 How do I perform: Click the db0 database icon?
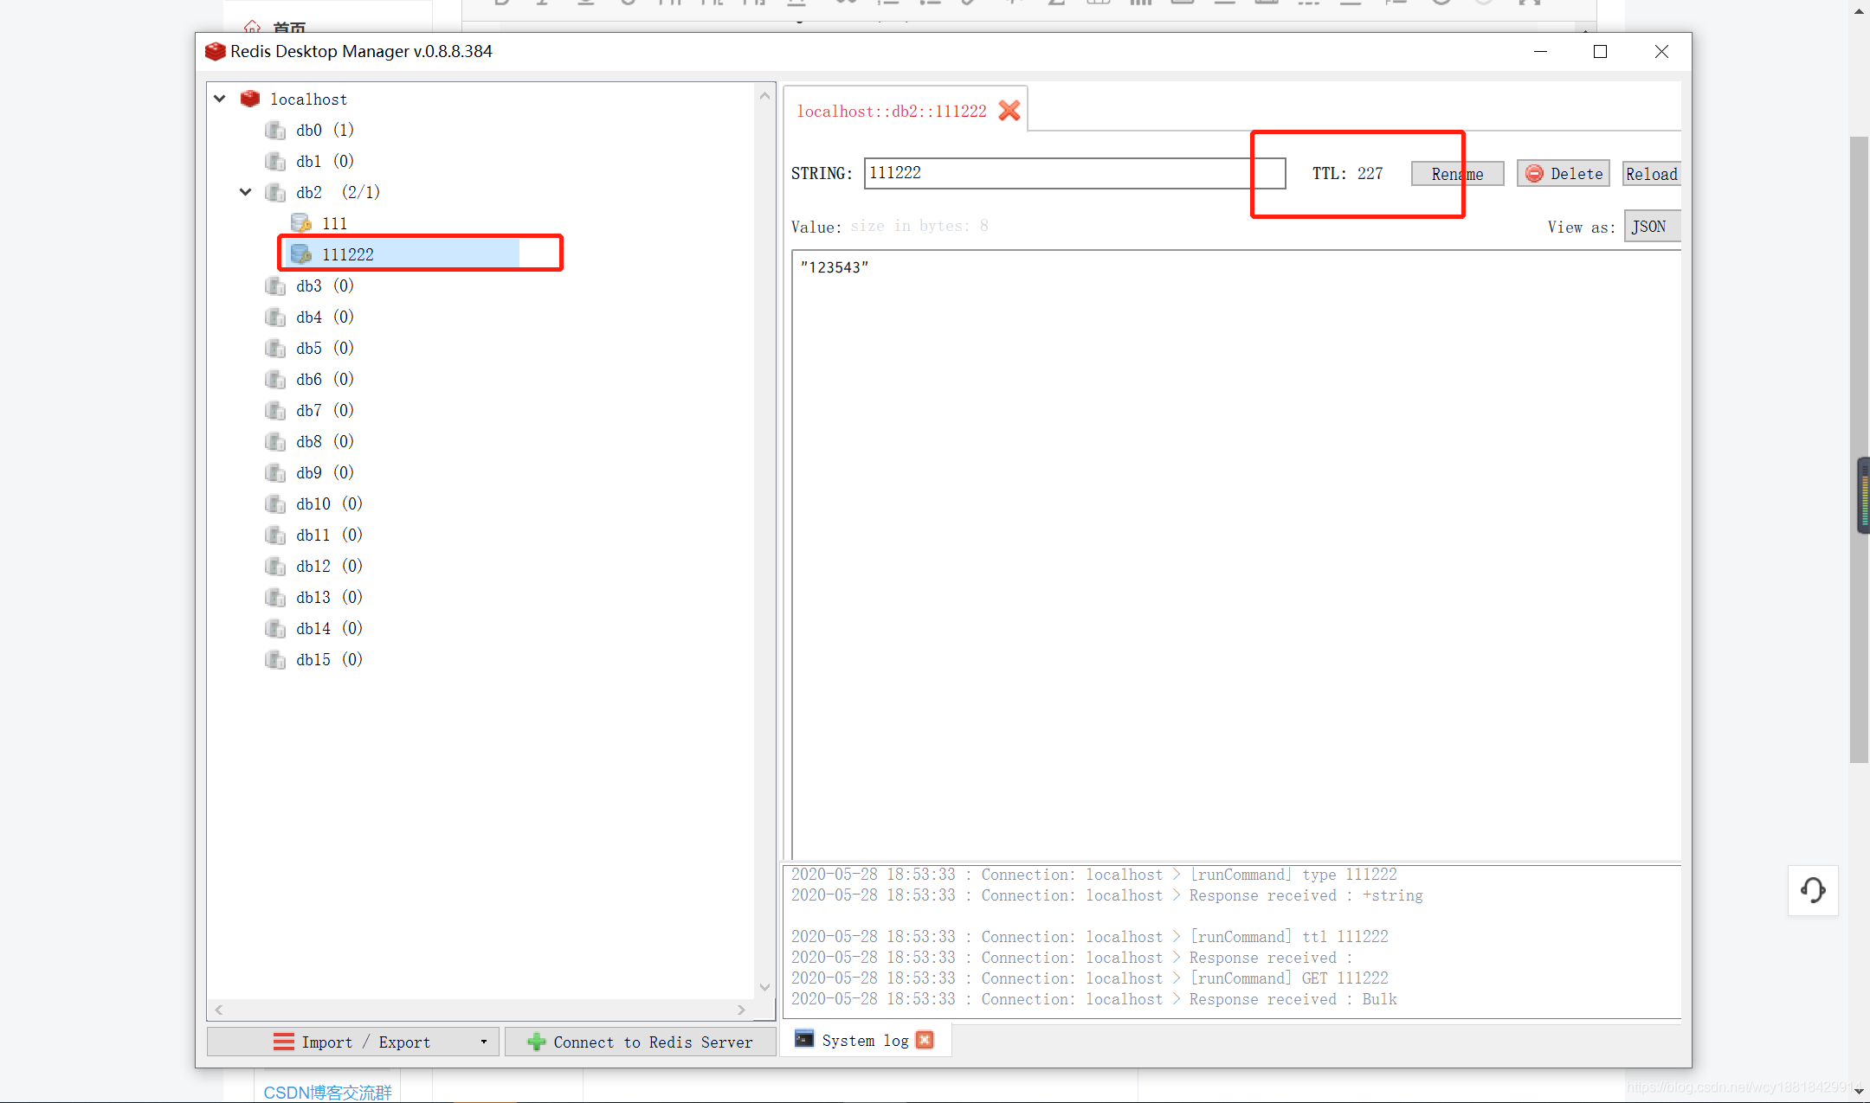pyautogui.click(x=275, y=131)
